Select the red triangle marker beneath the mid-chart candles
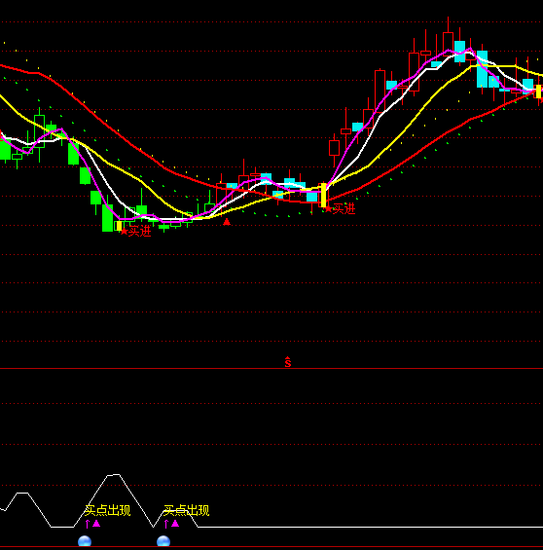The image size is (543, 550). [x=227, y=222]
